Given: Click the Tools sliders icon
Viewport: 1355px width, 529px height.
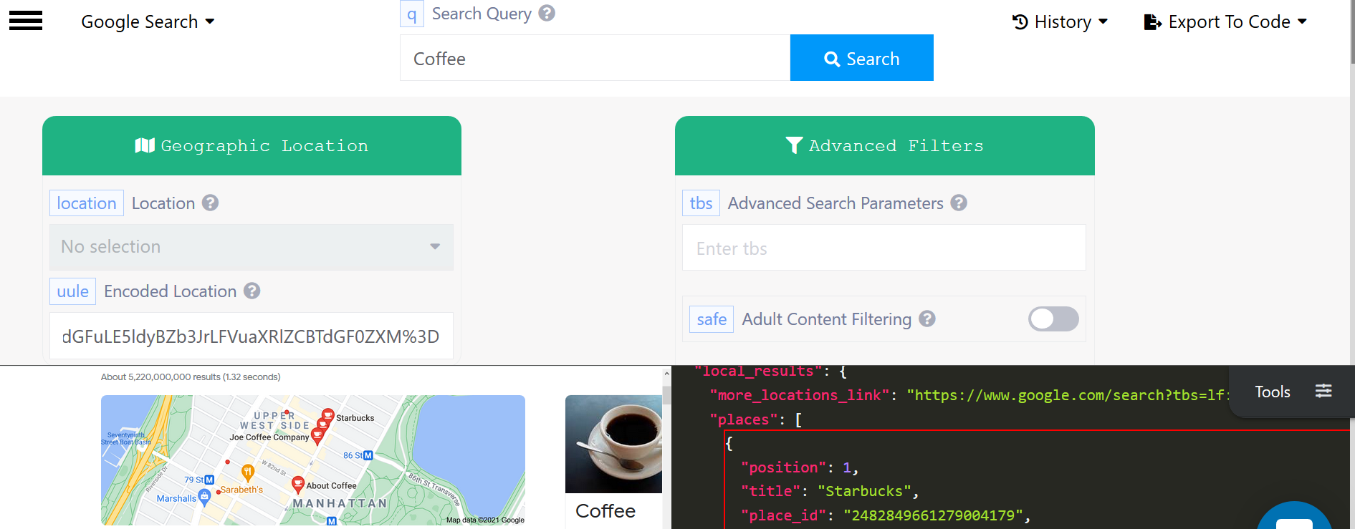Looking at the screenshot, I should [1323, 391].
